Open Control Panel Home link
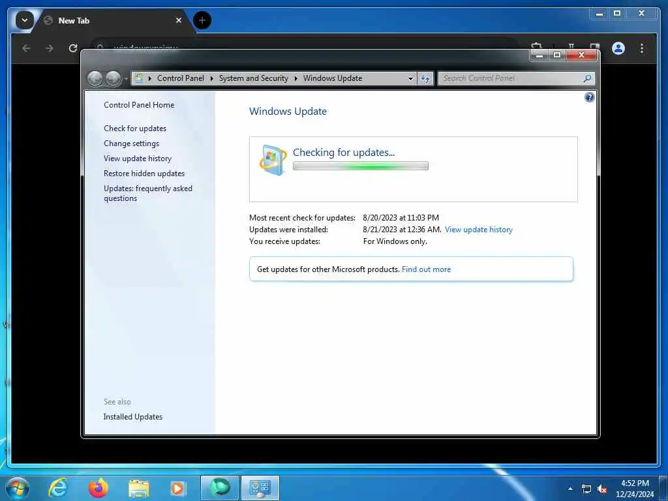This screenshot has width=668, height=501. [139, 105]
